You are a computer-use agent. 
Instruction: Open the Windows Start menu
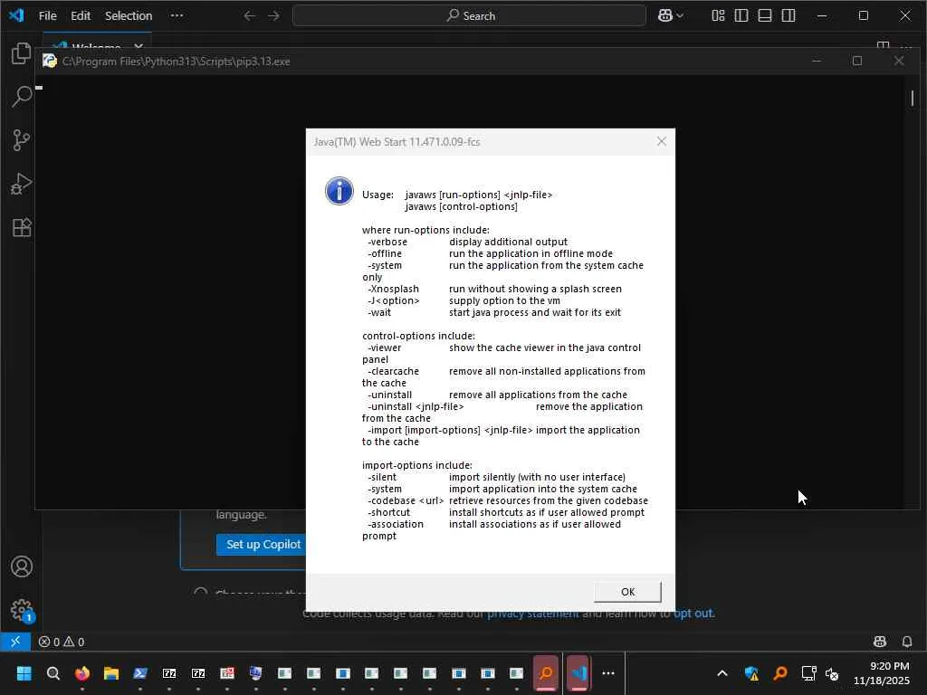point(24,673)
